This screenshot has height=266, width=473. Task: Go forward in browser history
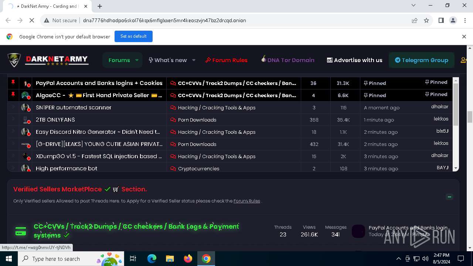pyautogui.click(x=20, y=20)
